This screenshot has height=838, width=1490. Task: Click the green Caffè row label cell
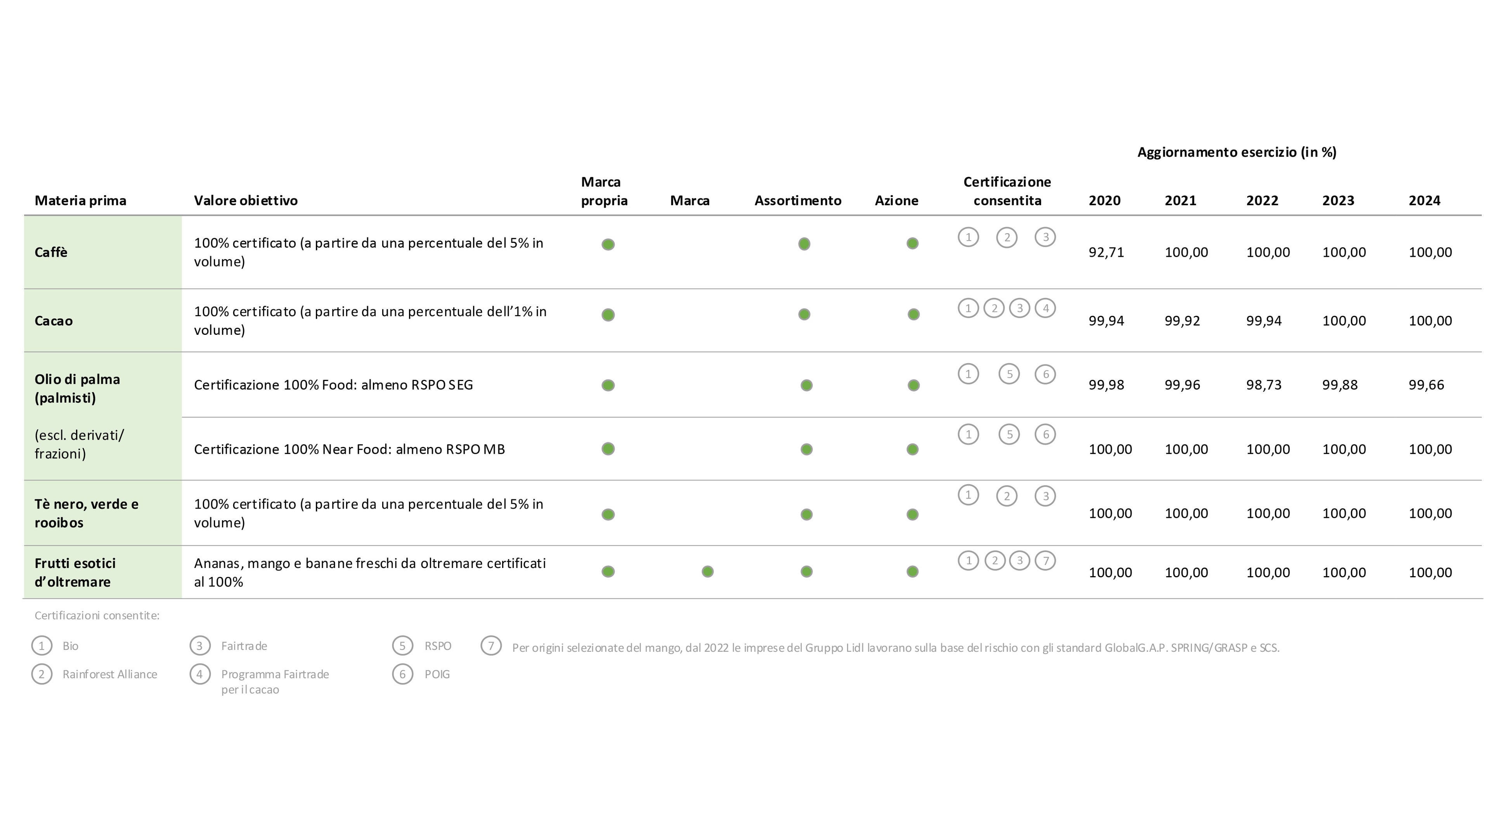pos(102,252)
